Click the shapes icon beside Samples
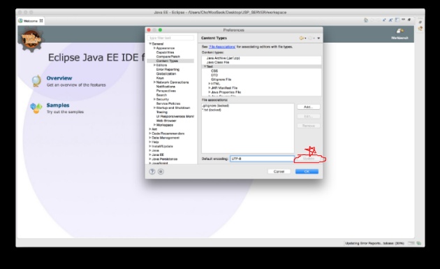The width and height of the screenshot is (440, 269). point(36,108)
